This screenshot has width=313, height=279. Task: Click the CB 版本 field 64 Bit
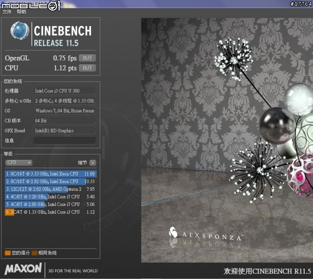tap(65, 121)
